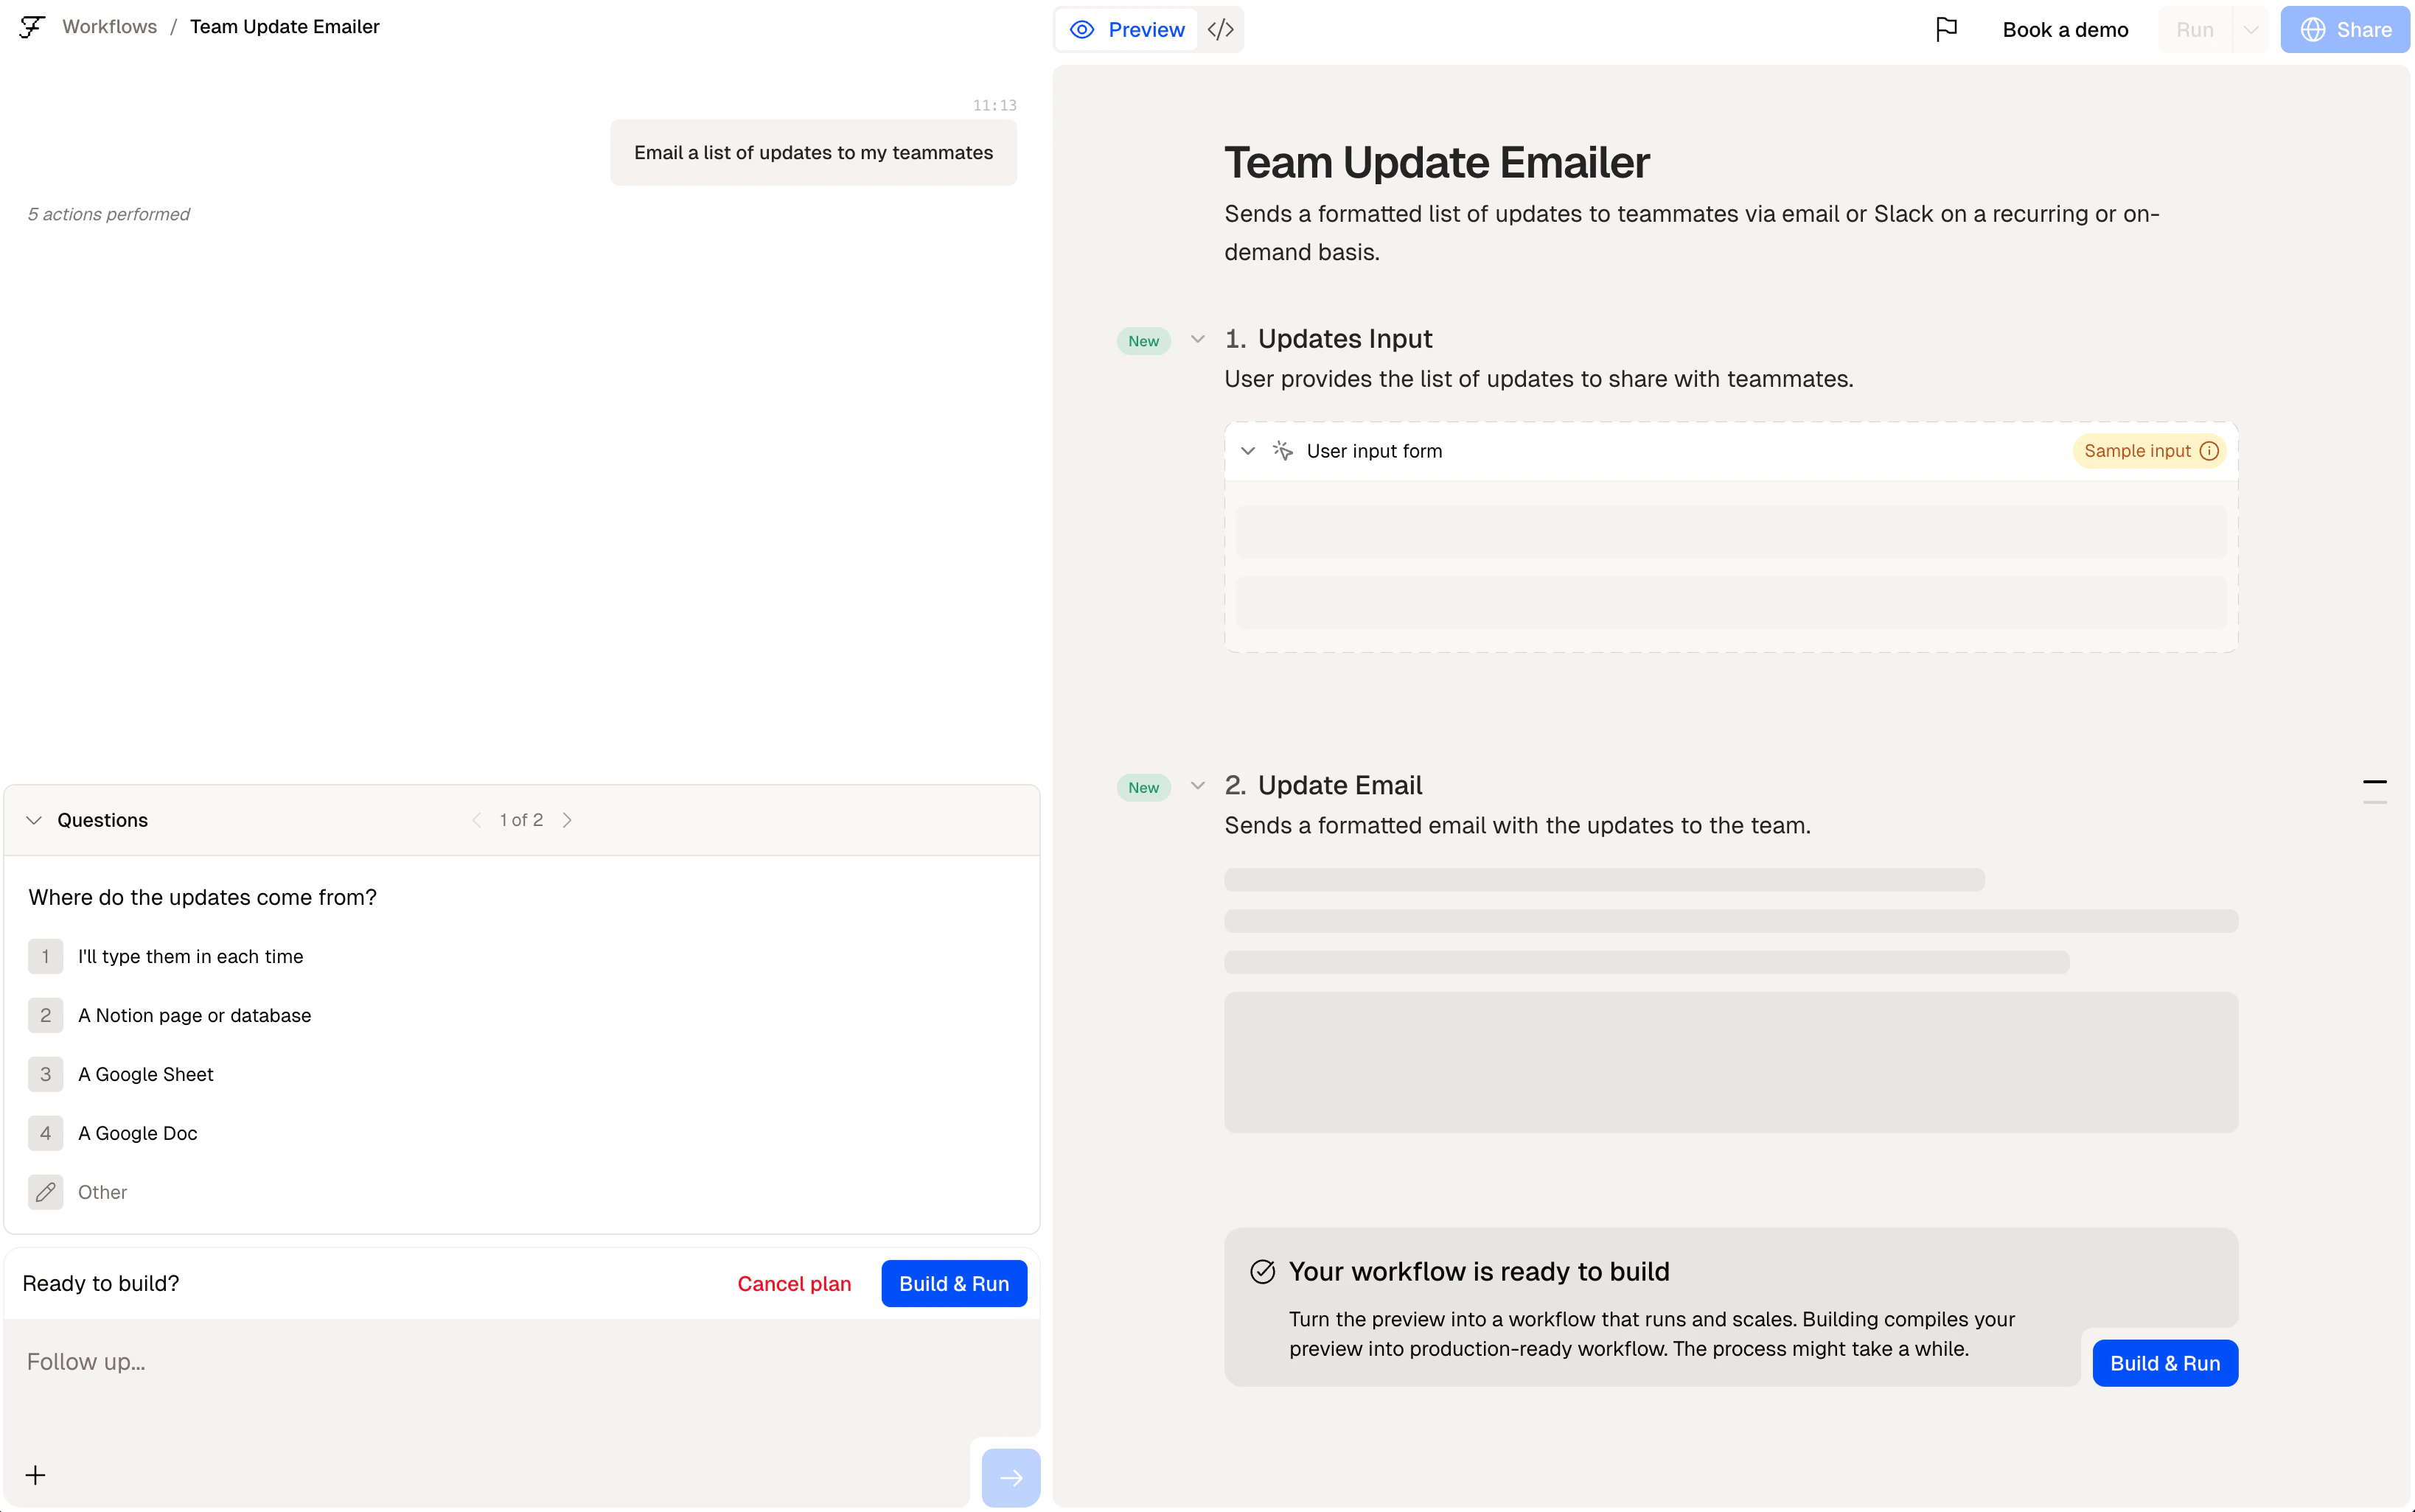This screenshot has width=2415, height=1512.
Task: Click the app logo icon top-left
Action: [32, 27]
